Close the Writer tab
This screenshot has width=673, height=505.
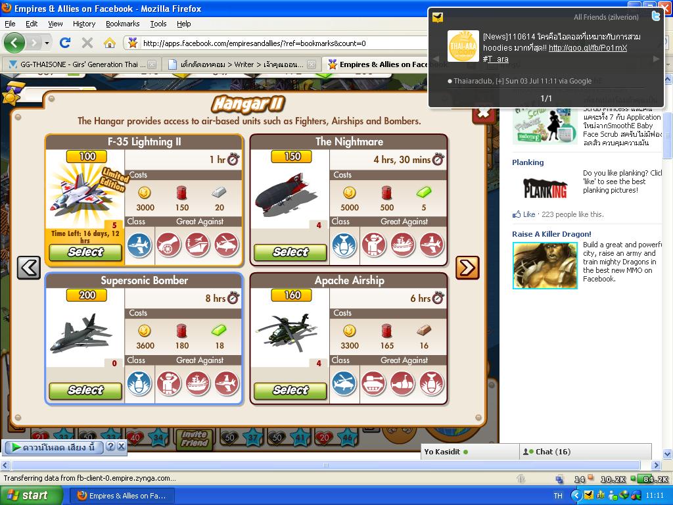point(312,64)
